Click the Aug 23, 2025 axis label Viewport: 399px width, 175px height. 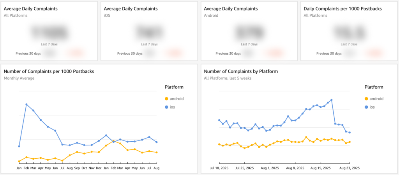coord(350,168)
